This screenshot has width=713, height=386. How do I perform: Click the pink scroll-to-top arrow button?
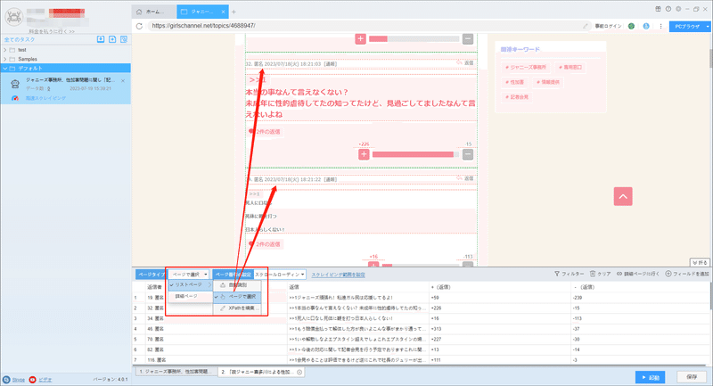(x=623, y=196)
